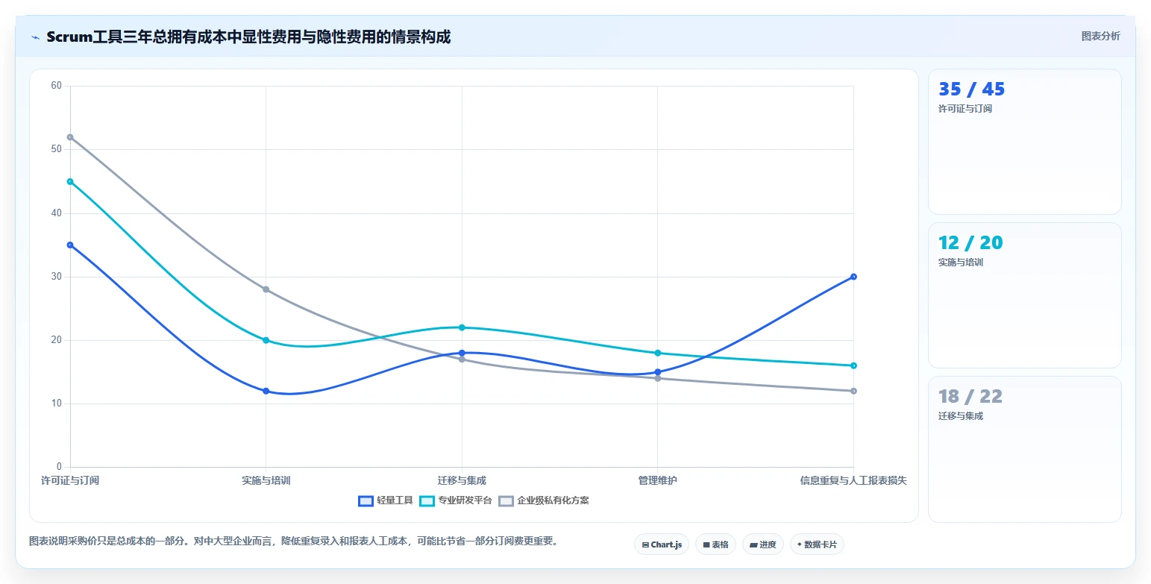
Task: Click the 轻量工具 data point for 迁移与集成
Action: click(x=462, y=353)
